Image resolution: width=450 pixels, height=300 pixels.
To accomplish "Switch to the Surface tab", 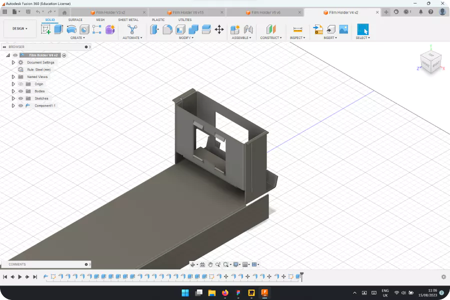I will tap(75, 20).
